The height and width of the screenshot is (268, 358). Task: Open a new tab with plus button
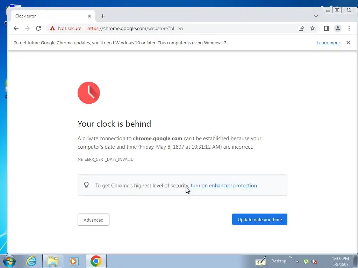103,16
